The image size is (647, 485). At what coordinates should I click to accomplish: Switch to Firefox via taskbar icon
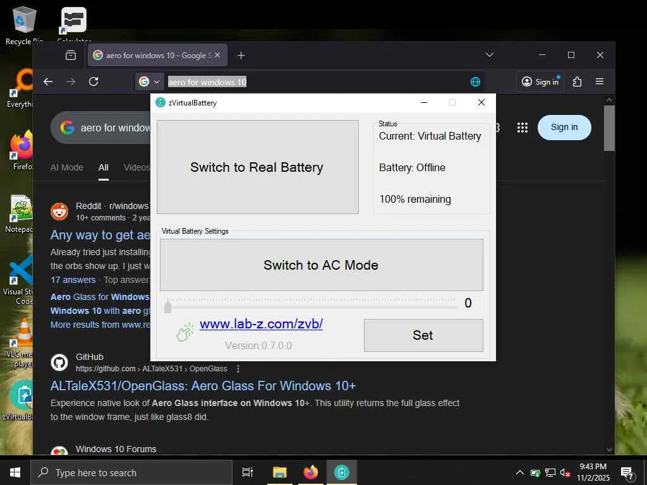(310, 472)
